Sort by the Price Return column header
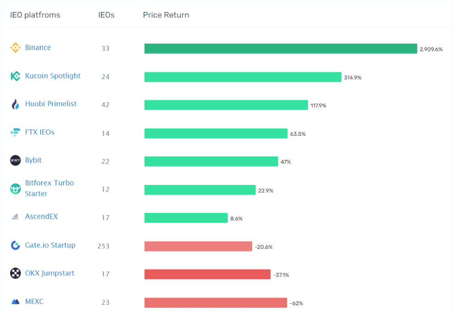The height and width of the screenshot is (314, 454). [x=166, y=15]
